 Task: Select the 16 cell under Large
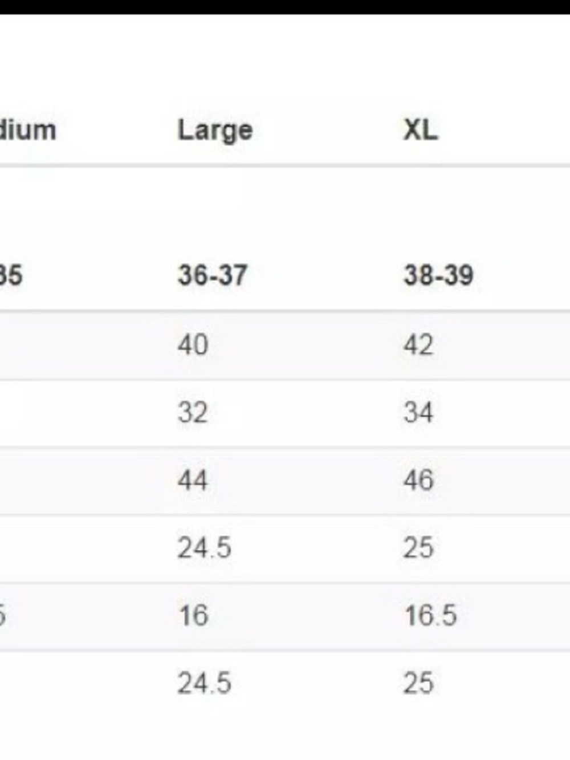coord(192,616)
